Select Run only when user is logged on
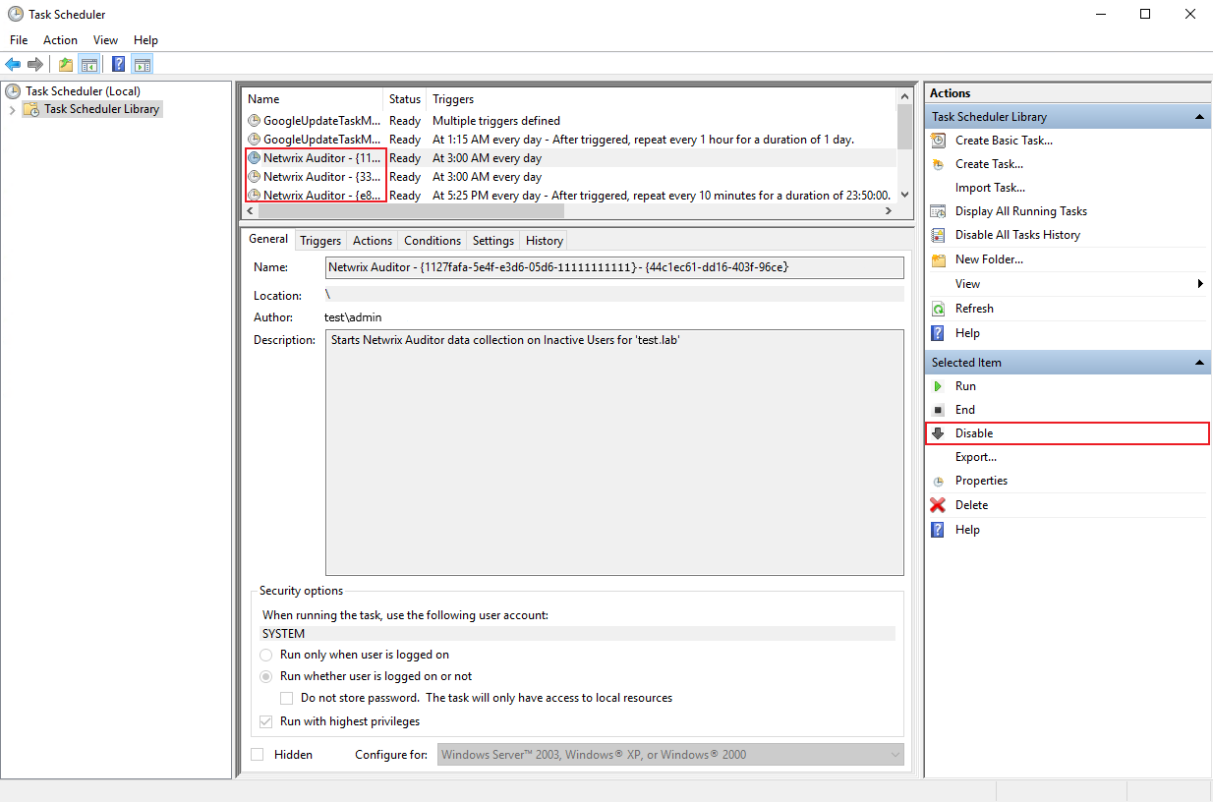Screen dimensions: 1213x802 pyautogui.click(x=266, y=655)
